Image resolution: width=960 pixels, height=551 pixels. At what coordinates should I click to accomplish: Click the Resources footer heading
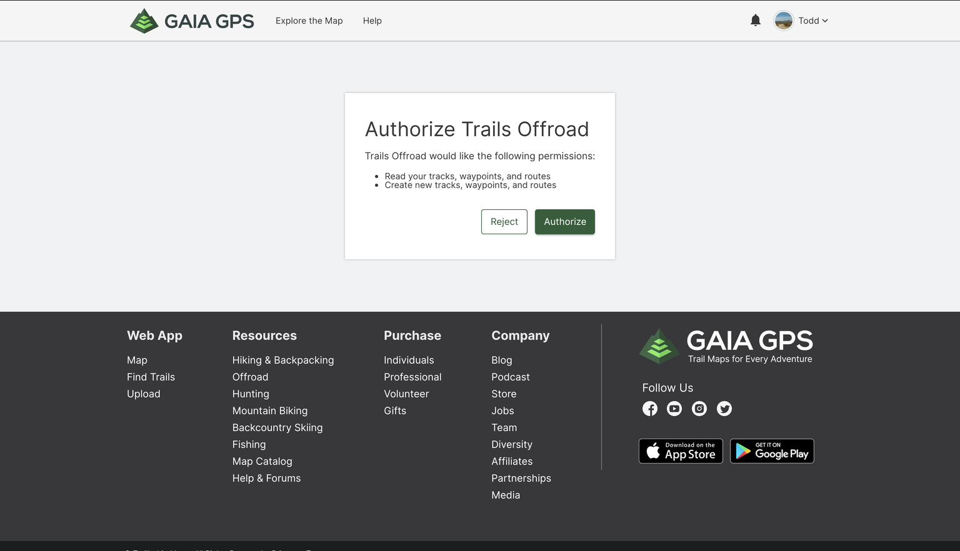(x=264, y=336)
